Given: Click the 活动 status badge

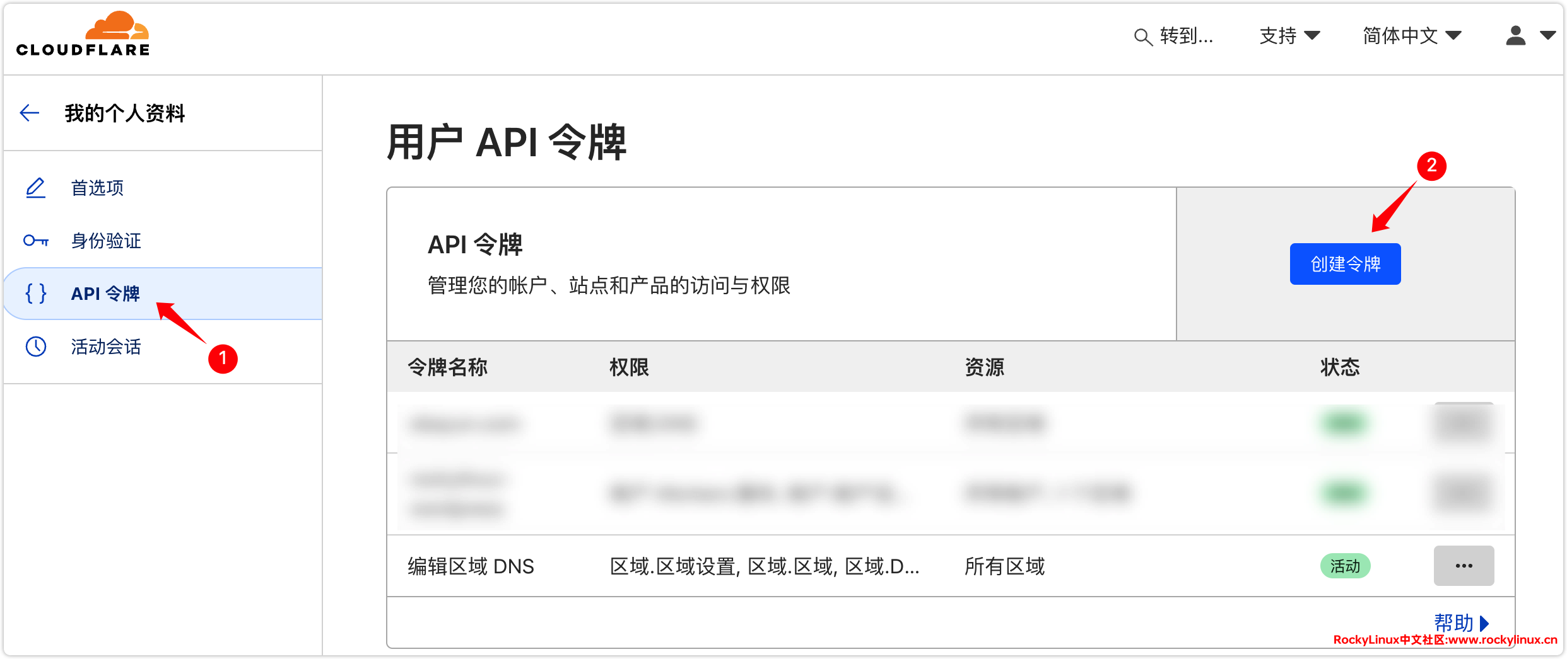Looking at the screenshot, I should [1345, 566].
